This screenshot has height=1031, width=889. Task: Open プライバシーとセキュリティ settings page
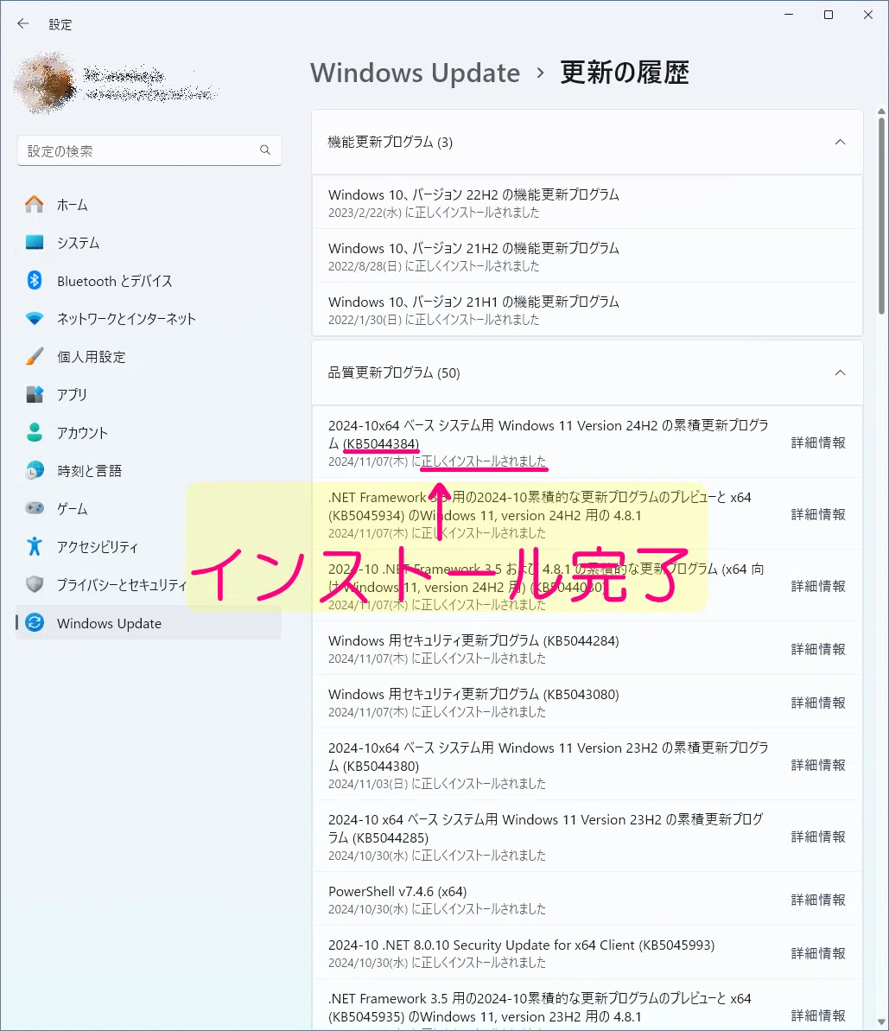pyautogui.click(x=149, y=584)
